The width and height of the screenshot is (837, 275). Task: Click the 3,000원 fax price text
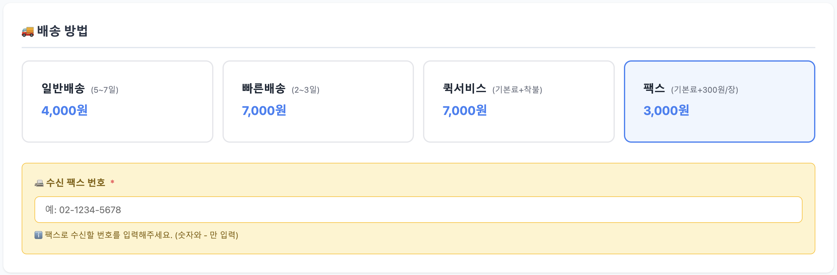pyautogui.click(x=666, y=111)
